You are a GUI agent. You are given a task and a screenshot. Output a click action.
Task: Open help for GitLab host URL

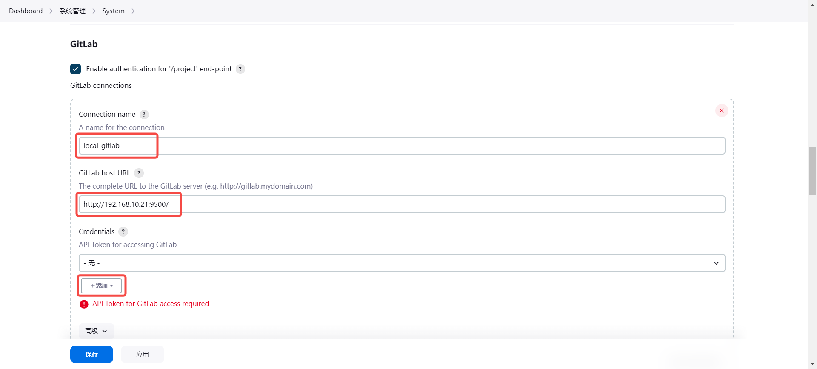pyautogui.click(x=139, y=173)
